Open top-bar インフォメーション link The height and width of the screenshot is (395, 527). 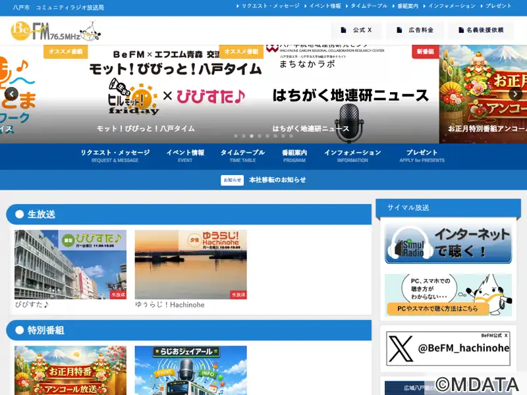449,6
